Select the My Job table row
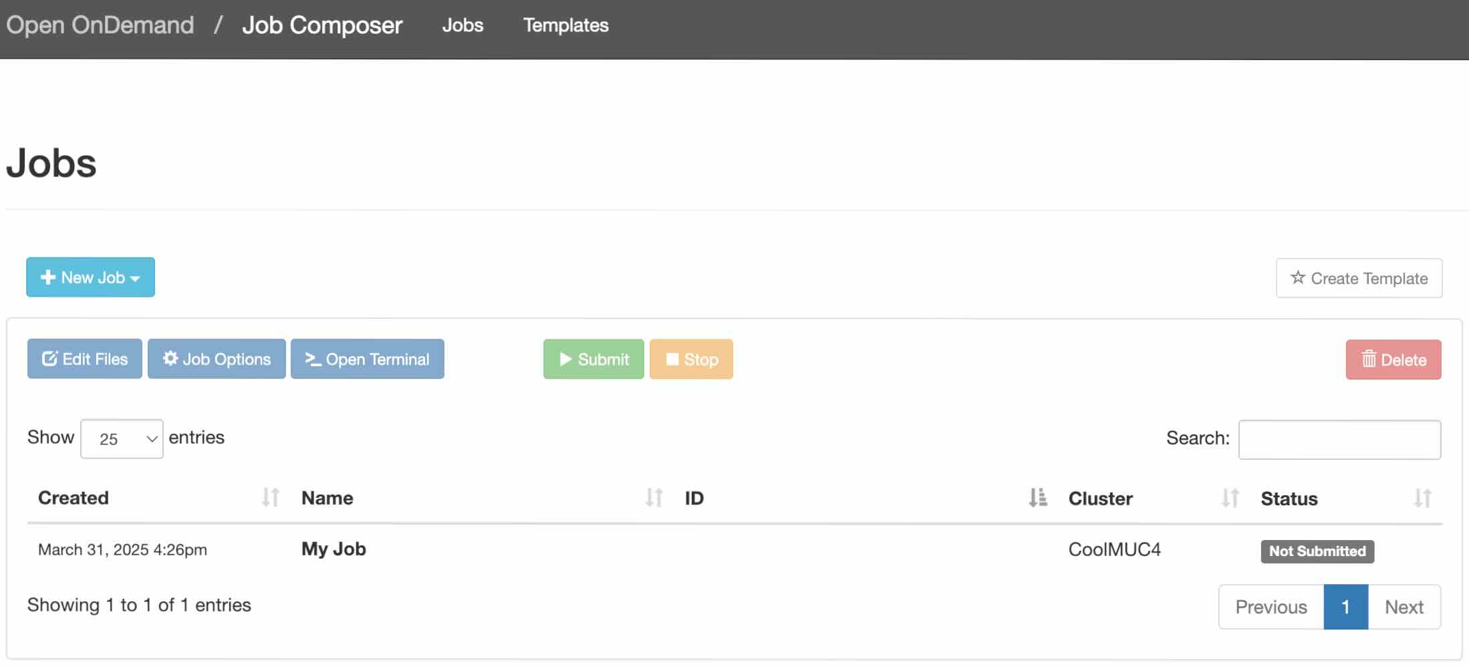 click(x=333, y=549)
